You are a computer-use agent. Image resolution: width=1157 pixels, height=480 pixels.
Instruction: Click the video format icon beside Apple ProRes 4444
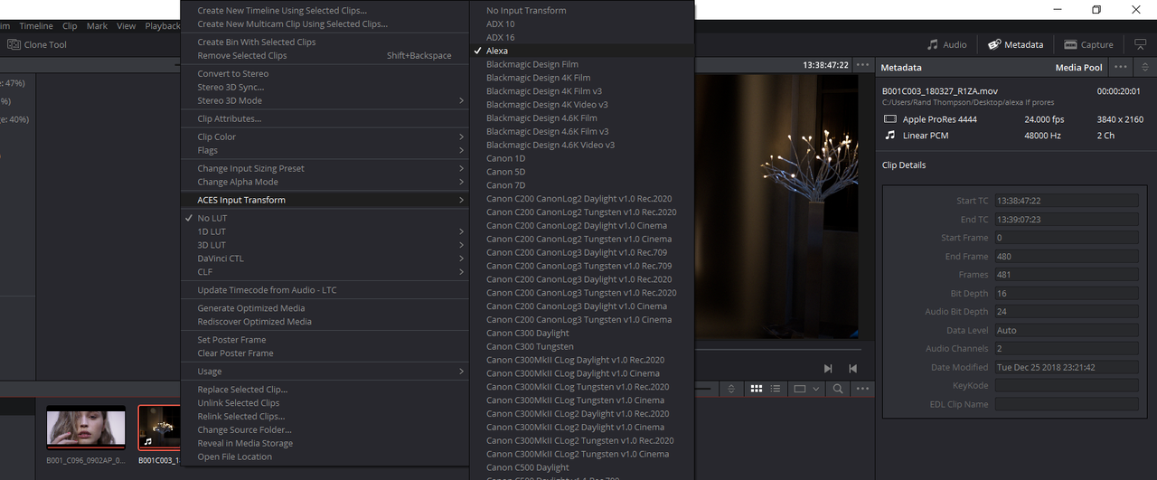pyautogui.click(x=889, y=119)
